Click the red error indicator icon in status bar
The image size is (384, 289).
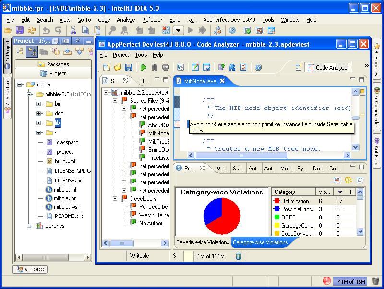327,281
